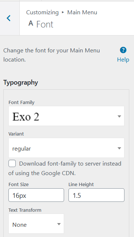Click the Line Height field showing 1.5
The image size is (134, 237).
coord(96,195)
